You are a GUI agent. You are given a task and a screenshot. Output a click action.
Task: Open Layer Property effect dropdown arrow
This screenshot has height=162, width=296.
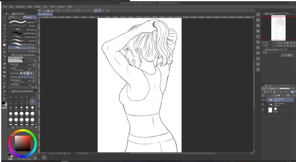(293, 55)
